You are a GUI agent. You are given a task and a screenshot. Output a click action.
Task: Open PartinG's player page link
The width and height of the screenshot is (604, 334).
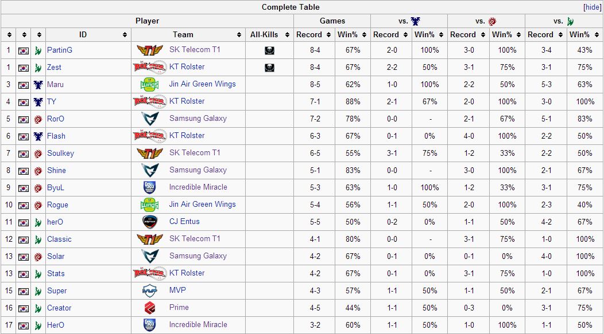click(x=60, y=50)
